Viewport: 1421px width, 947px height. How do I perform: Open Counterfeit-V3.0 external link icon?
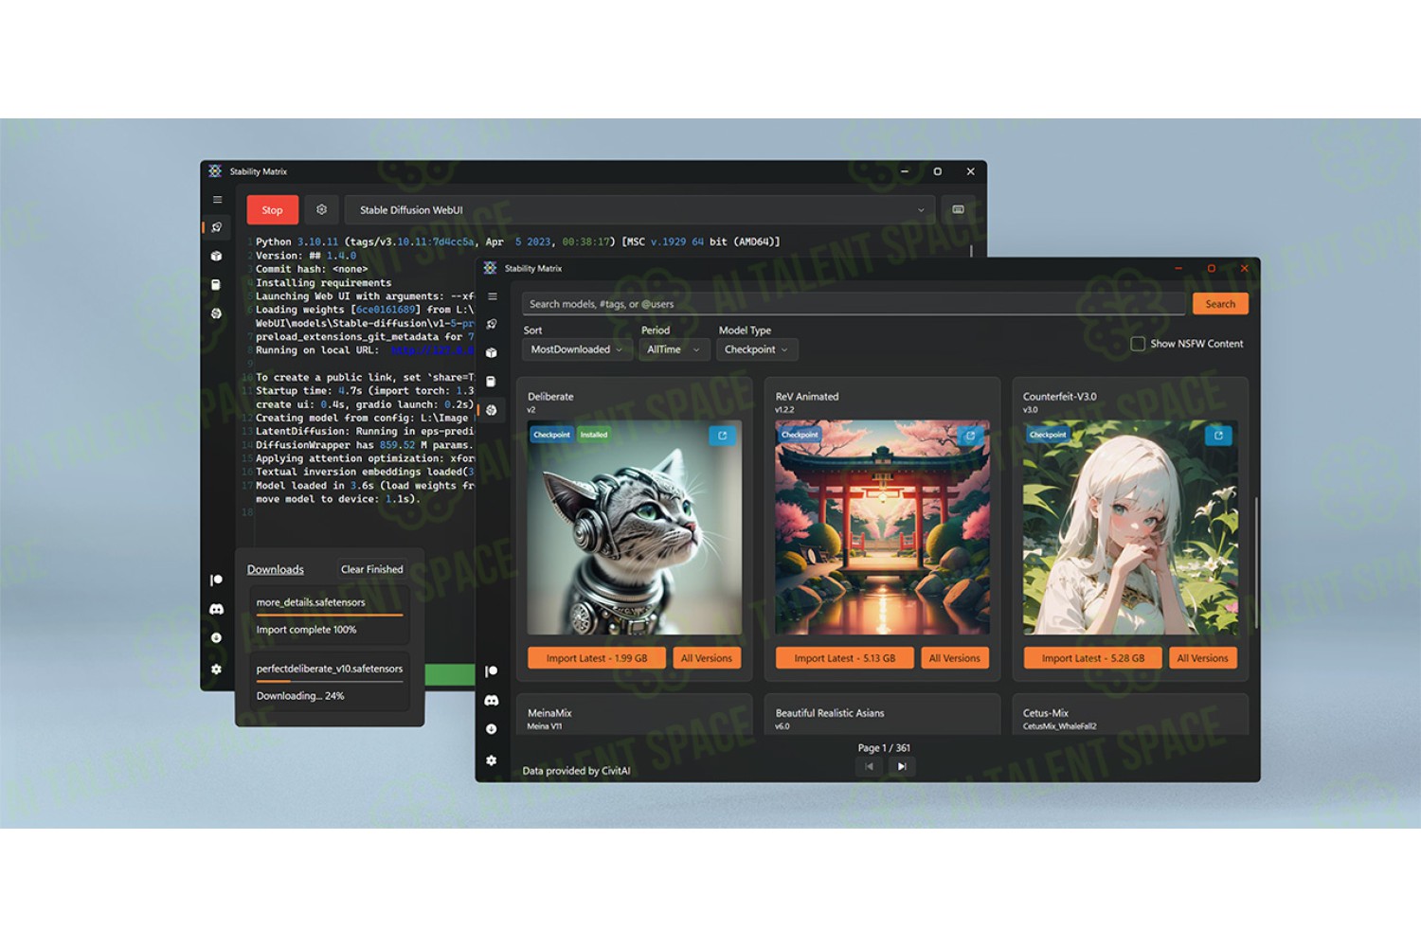click(1218, 436)
